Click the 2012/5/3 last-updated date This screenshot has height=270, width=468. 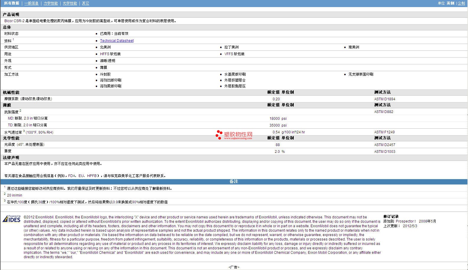coord(410,226)
